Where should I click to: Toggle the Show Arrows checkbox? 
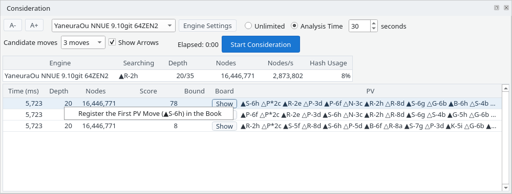(134, 42)
